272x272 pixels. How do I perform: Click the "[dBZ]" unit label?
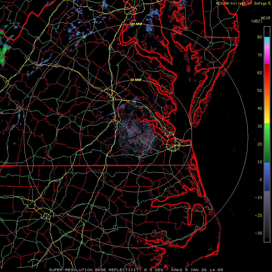coord(257,21)
